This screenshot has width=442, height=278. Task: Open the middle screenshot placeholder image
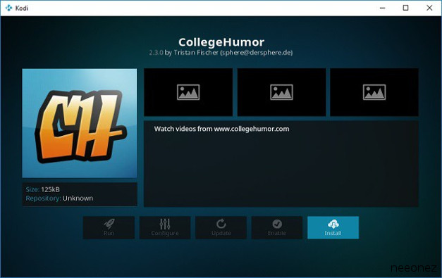281,92
